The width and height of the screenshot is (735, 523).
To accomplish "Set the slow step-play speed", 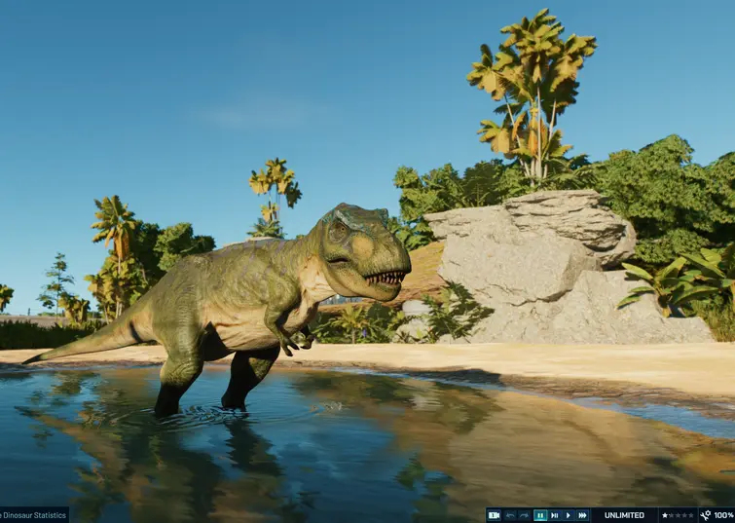I will [555, 515].
